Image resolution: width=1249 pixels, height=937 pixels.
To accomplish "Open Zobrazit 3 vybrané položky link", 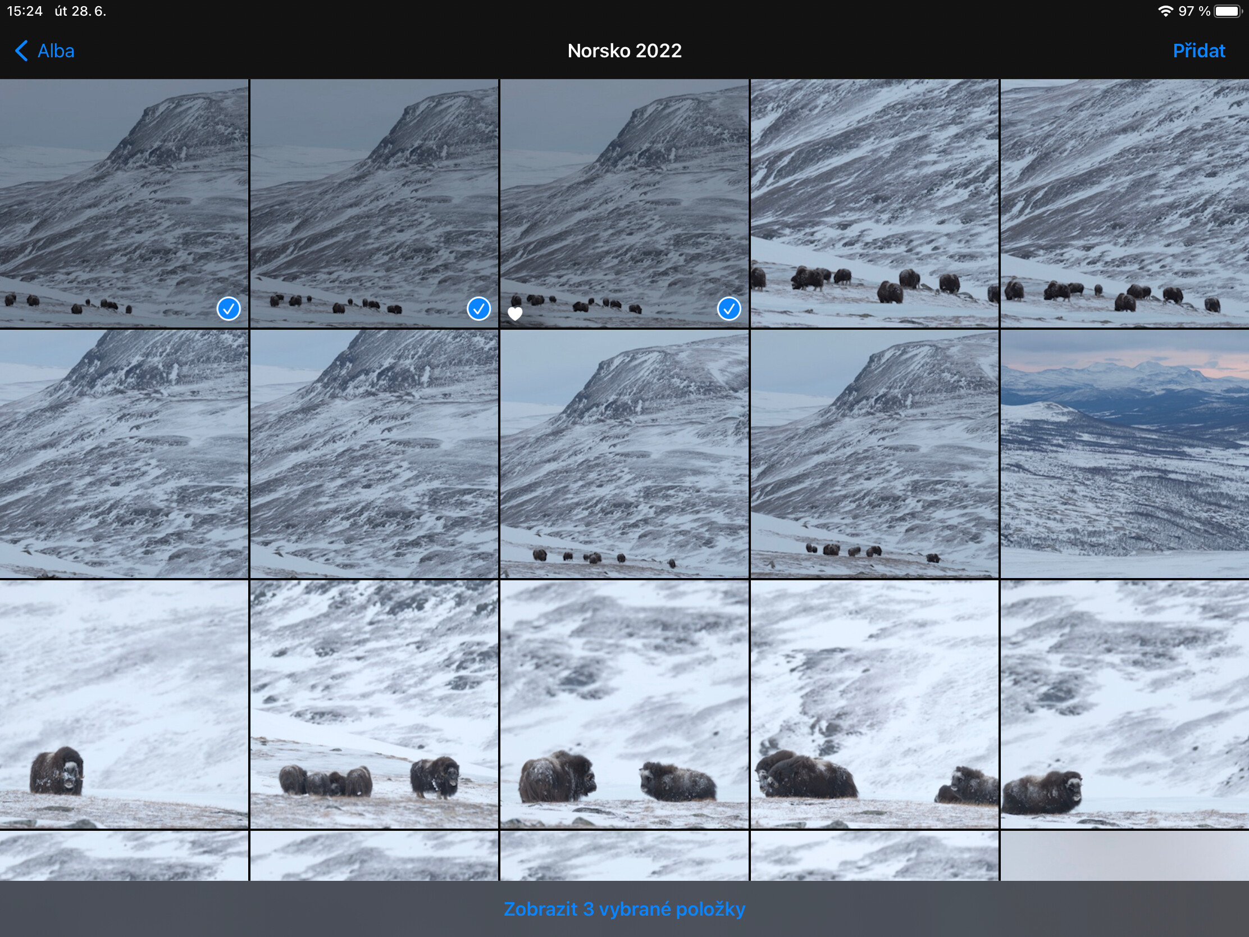I will coord(624,909).
